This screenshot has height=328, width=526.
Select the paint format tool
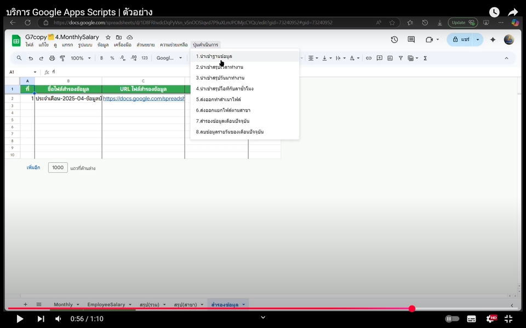62,57
